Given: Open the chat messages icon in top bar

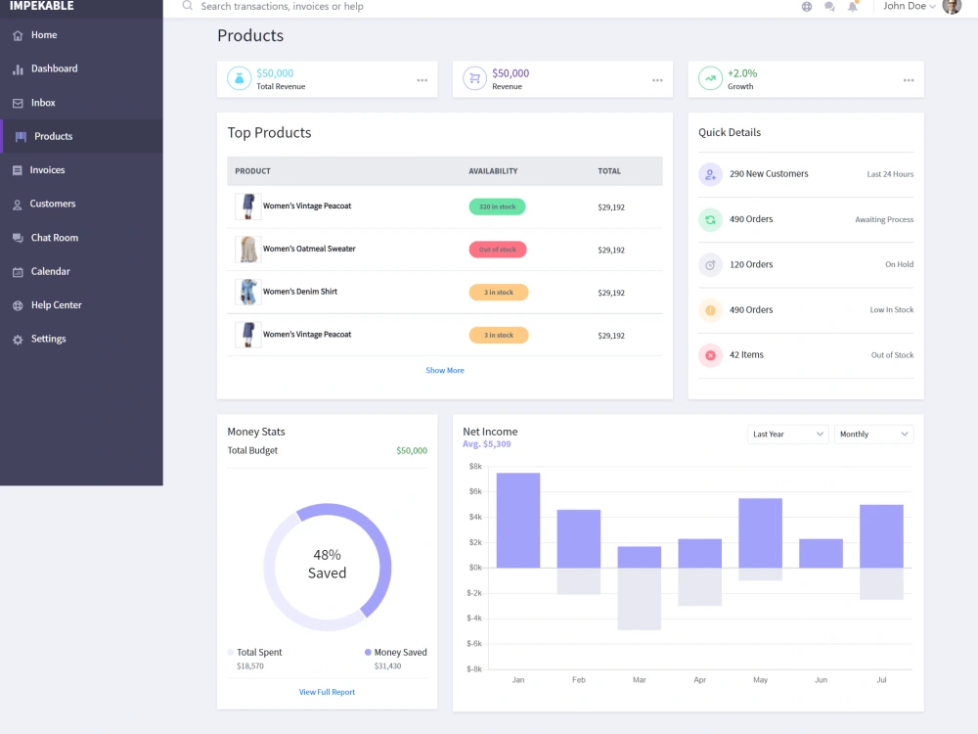Looking at the screenshot, I should click(x=829, y=6).
